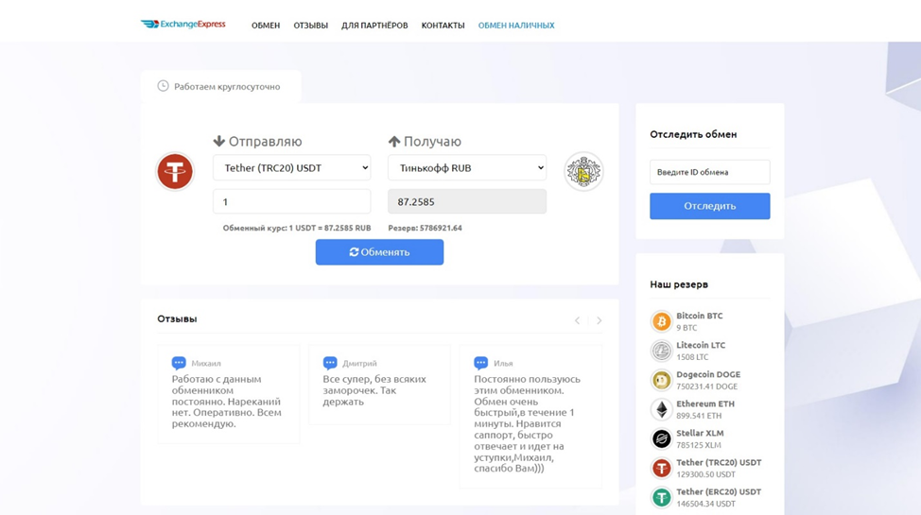Image resolution: width=921 pixels, height=515 pixels.
Task: Click the Dogecoin DOGE reserve icon
Action: tap(661, 380)
